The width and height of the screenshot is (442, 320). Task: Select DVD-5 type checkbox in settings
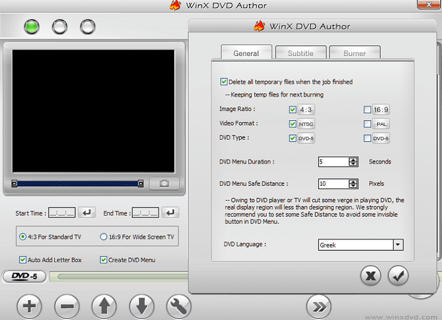[x=293, y=138]
